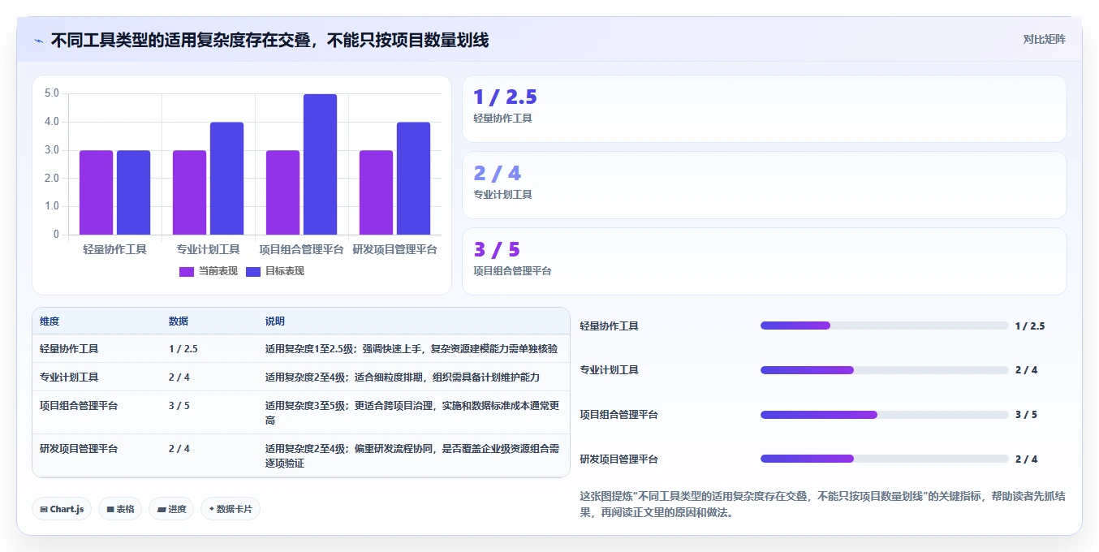Image resolution: width=1099 pixels, height=552 pixels.
Task: Click the 3 / 5 table cell
Action: click(x=179, y=405)
